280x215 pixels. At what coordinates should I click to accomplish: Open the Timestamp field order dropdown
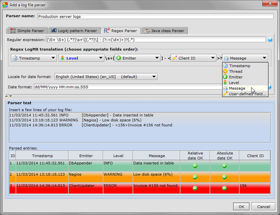click(x=34, y=58)
